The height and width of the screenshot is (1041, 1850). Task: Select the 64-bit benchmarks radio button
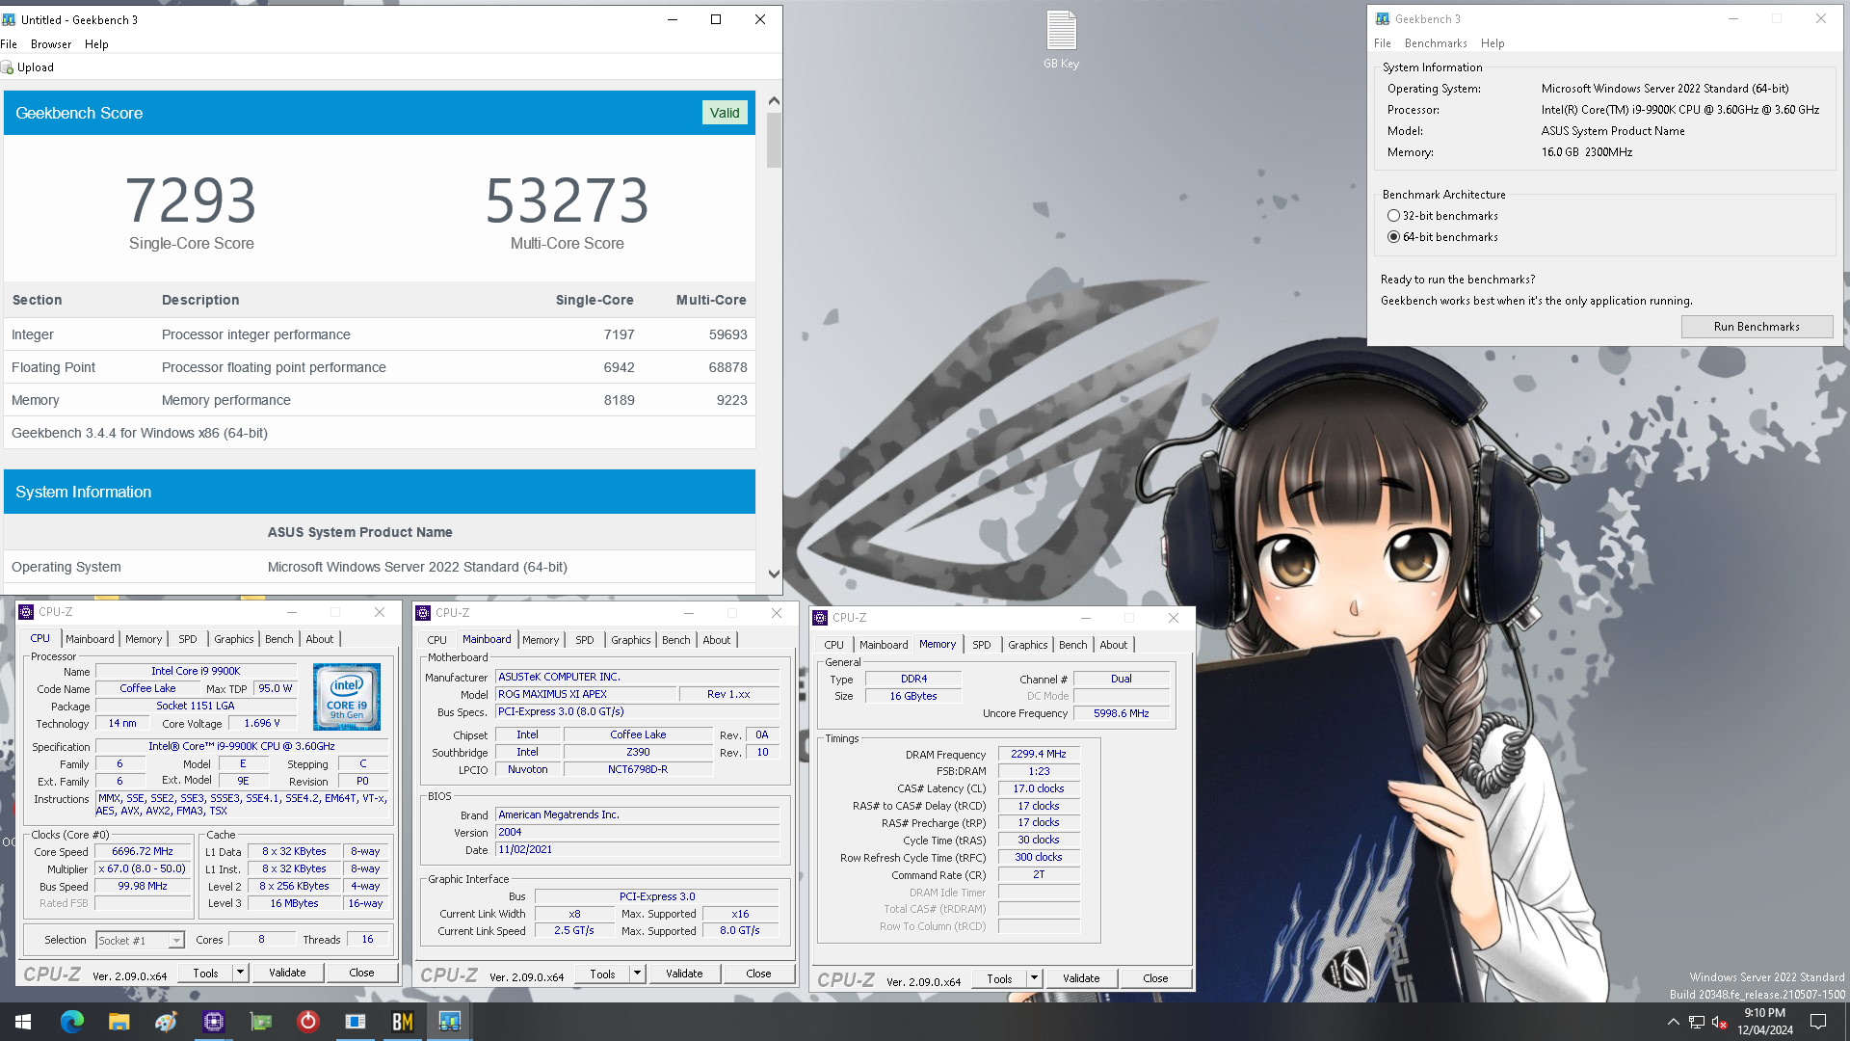point(1393,237)
